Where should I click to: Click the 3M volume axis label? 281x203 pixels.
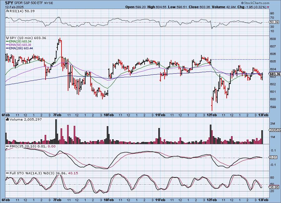pyautogui.click(x=273, y=124)
